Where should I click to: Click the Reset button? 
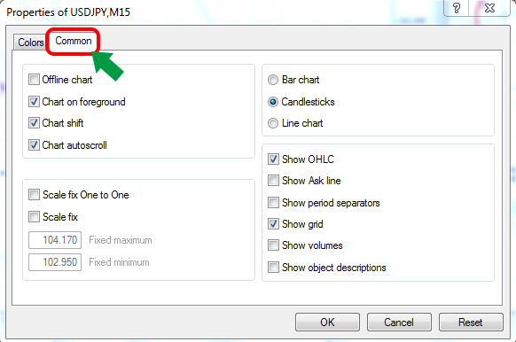(x=471, y=322)
